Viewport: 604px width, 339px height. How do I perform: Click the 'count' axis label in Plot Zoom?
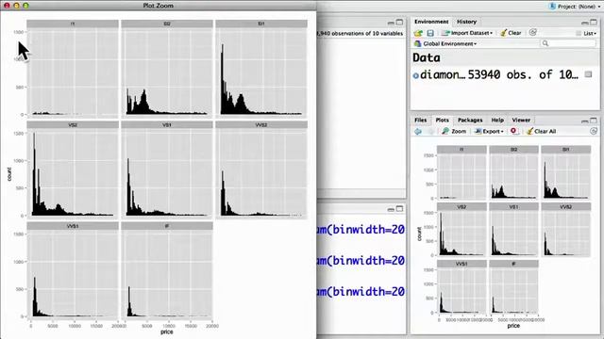(9, 174)
